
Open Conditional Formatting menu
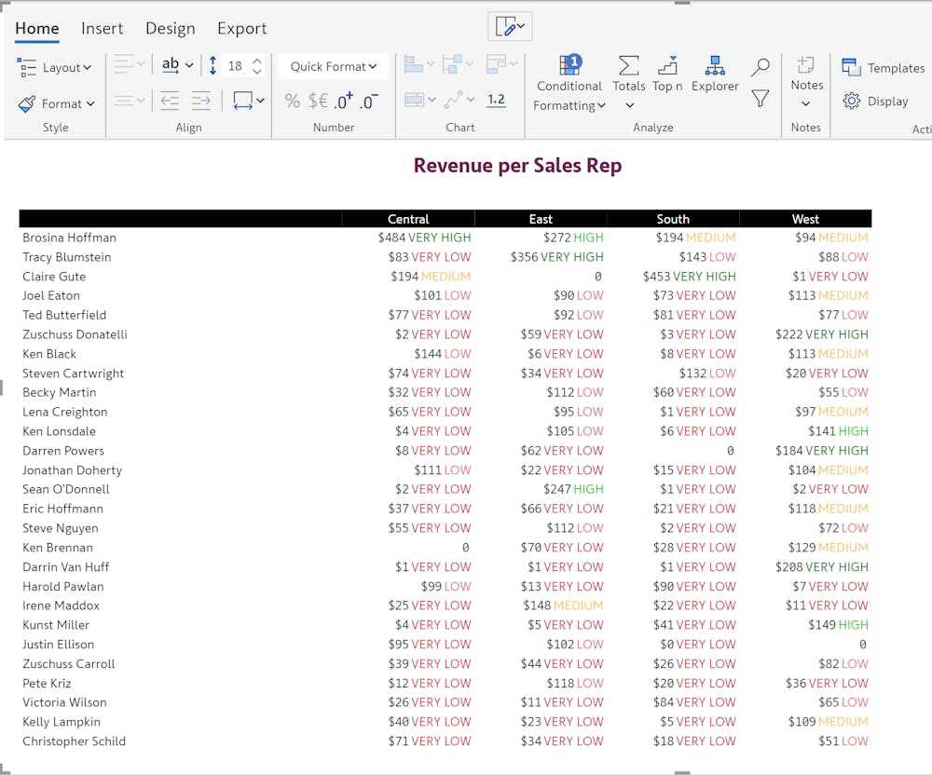pyautogui.click(x=569, y=83)
